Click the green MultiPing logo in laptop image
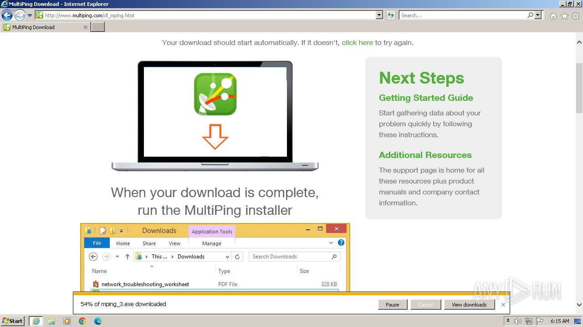583x327 pixels. tap(215, 94)
